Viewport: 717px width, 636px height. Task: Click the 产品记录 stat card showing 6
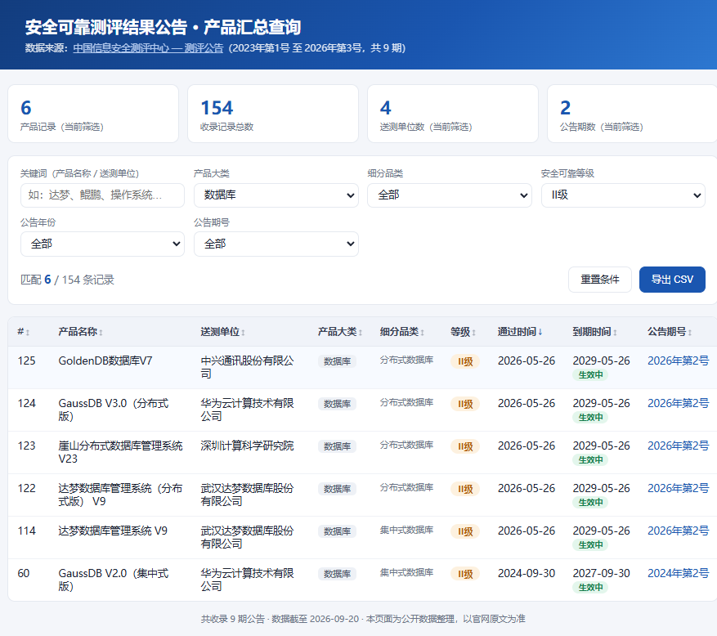(93, 114)
